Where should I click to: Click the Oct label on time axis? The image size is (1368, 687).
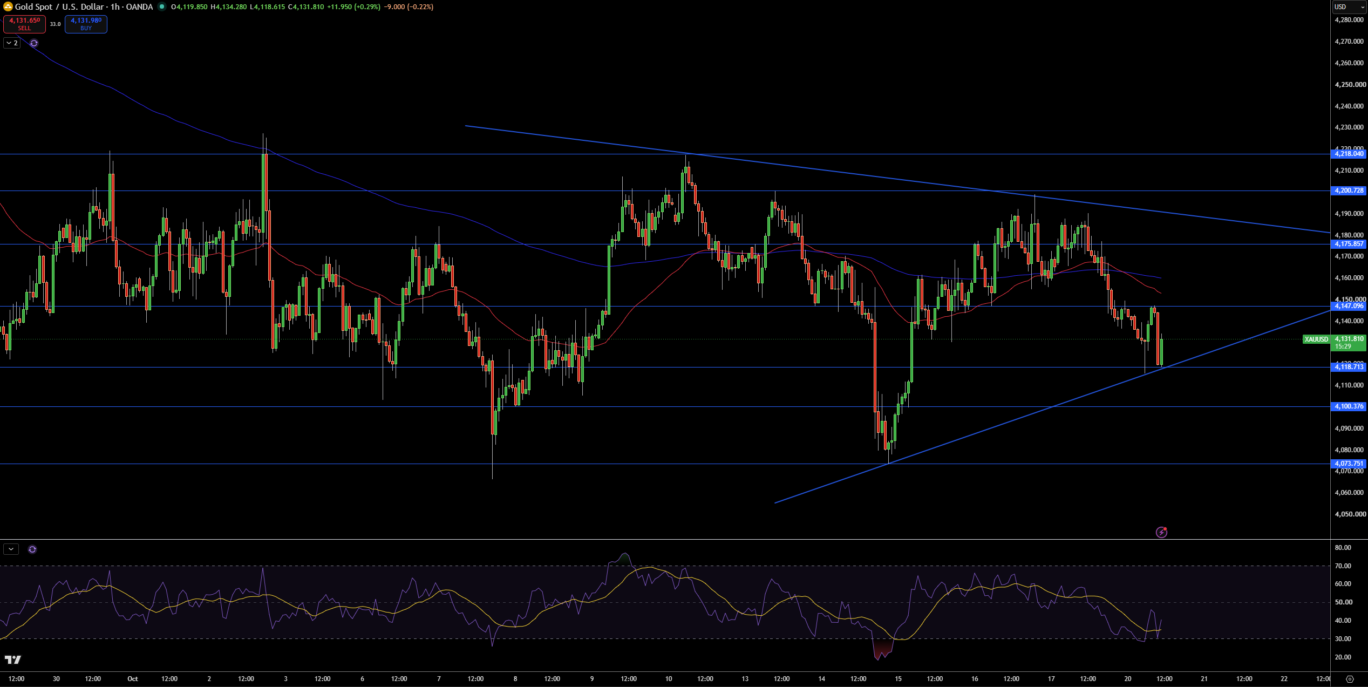(133, 679)
